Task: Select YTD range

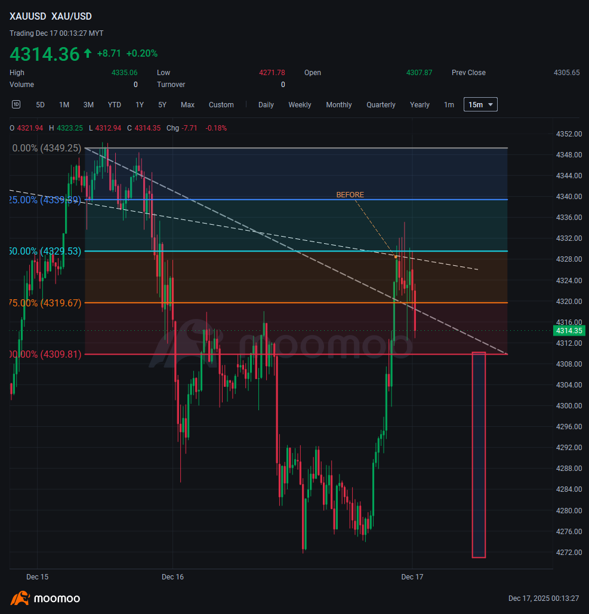Action: [115, 105]
